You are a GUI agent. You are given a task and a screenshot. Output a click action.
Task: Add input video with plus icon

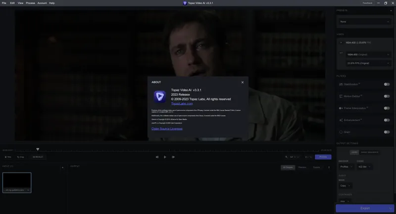(x=63, y=168)
